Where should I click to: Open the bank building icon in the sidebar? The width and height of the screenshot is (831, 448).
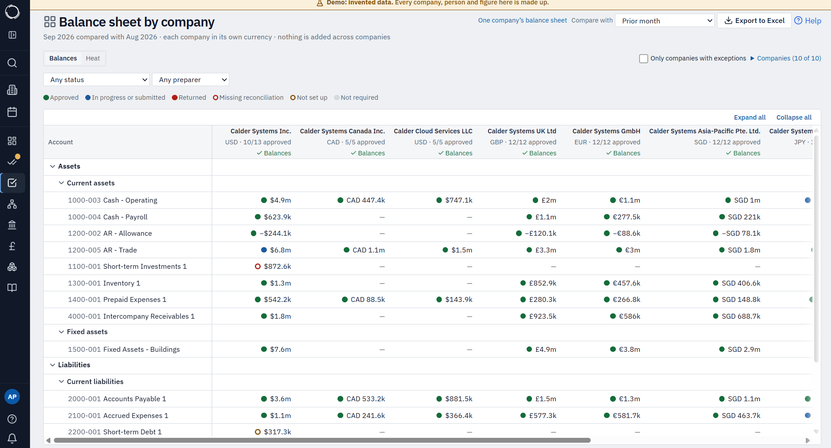tap(12, 225)
